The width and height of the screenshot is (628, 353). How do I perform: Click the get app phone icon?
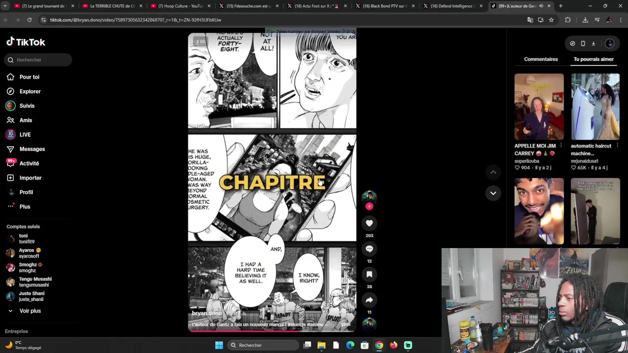pyautogui.click(x=583, y=44)
